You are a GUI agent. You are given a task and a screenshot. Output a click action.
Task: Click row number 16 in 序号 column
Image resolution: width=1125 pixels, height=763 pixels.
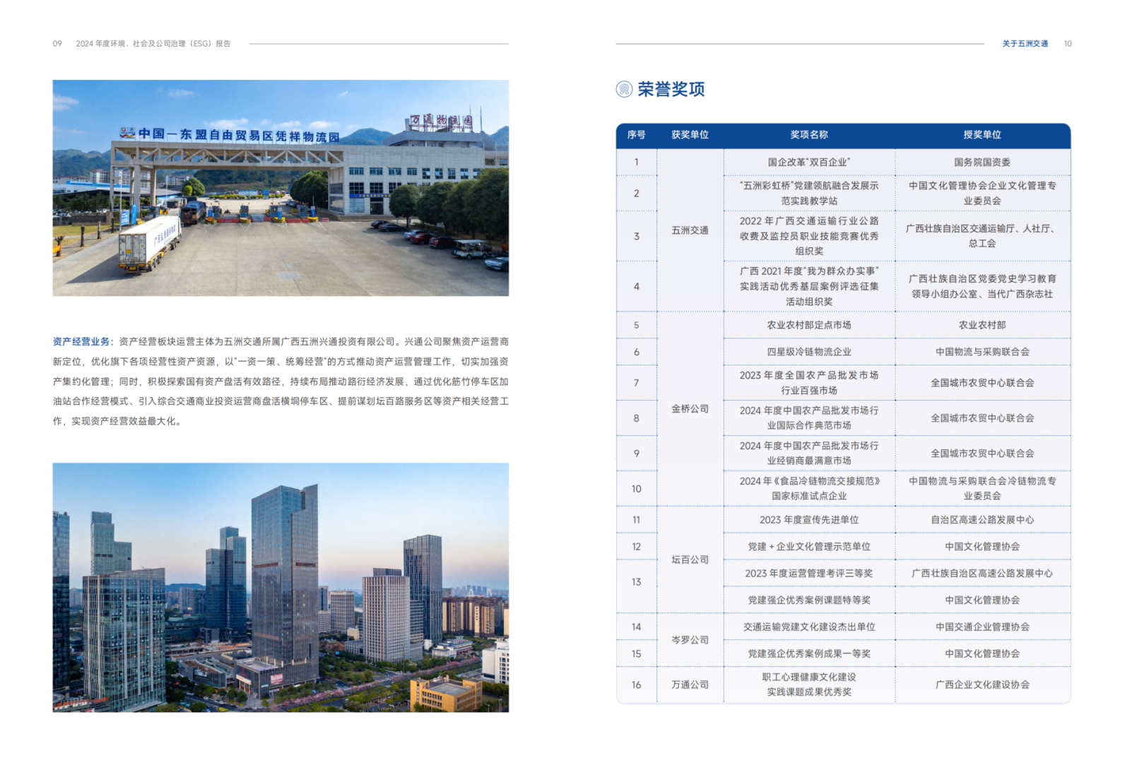pos(636,685)
